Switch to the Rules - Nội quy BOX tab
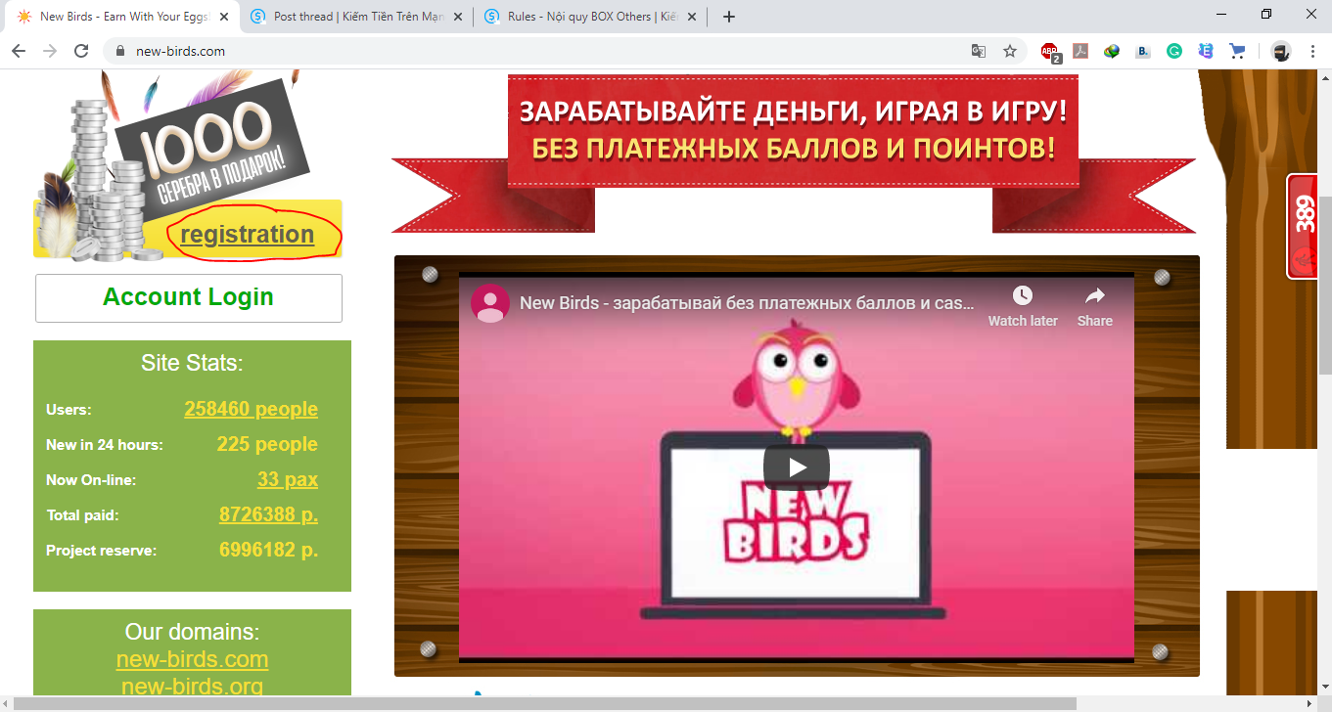 (x=591, y=17)
